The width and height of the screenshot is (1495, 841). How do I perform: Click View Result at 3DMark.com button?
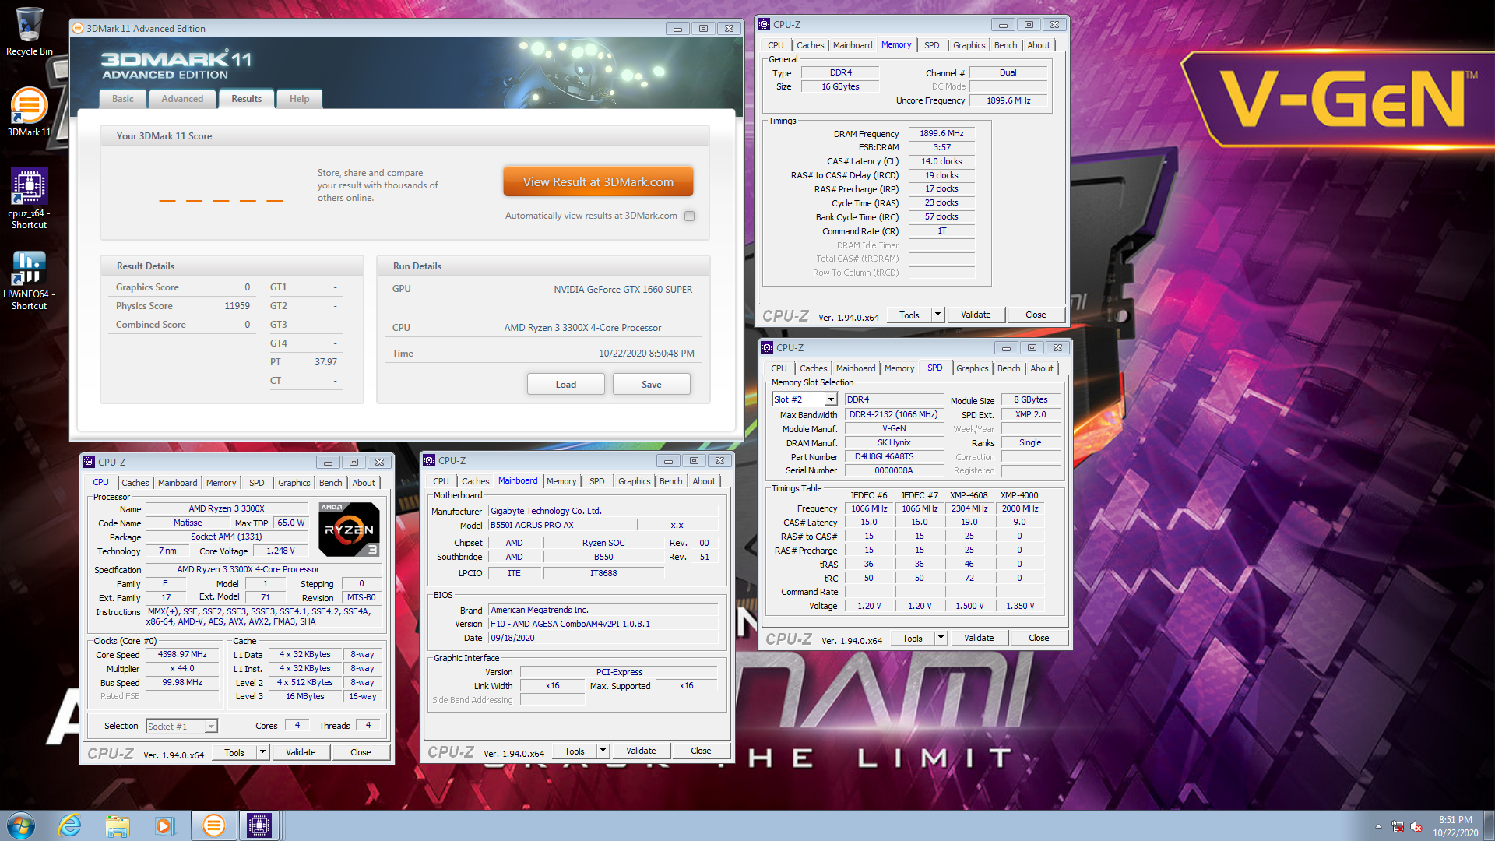click(598, 182)
